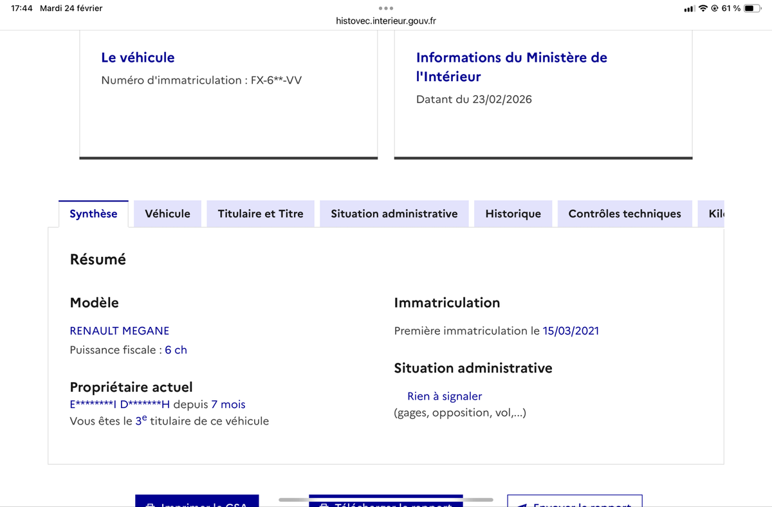Click the Datant du 23/02/2026 text
772x507 pixels.
point(474,99)
